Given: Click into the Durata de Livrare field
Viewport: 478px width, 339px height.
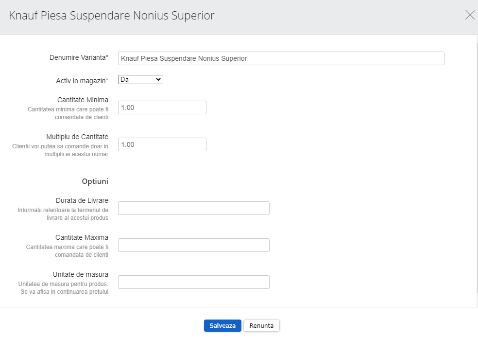Looking at the screenshot, I should (x=193, y=208).
